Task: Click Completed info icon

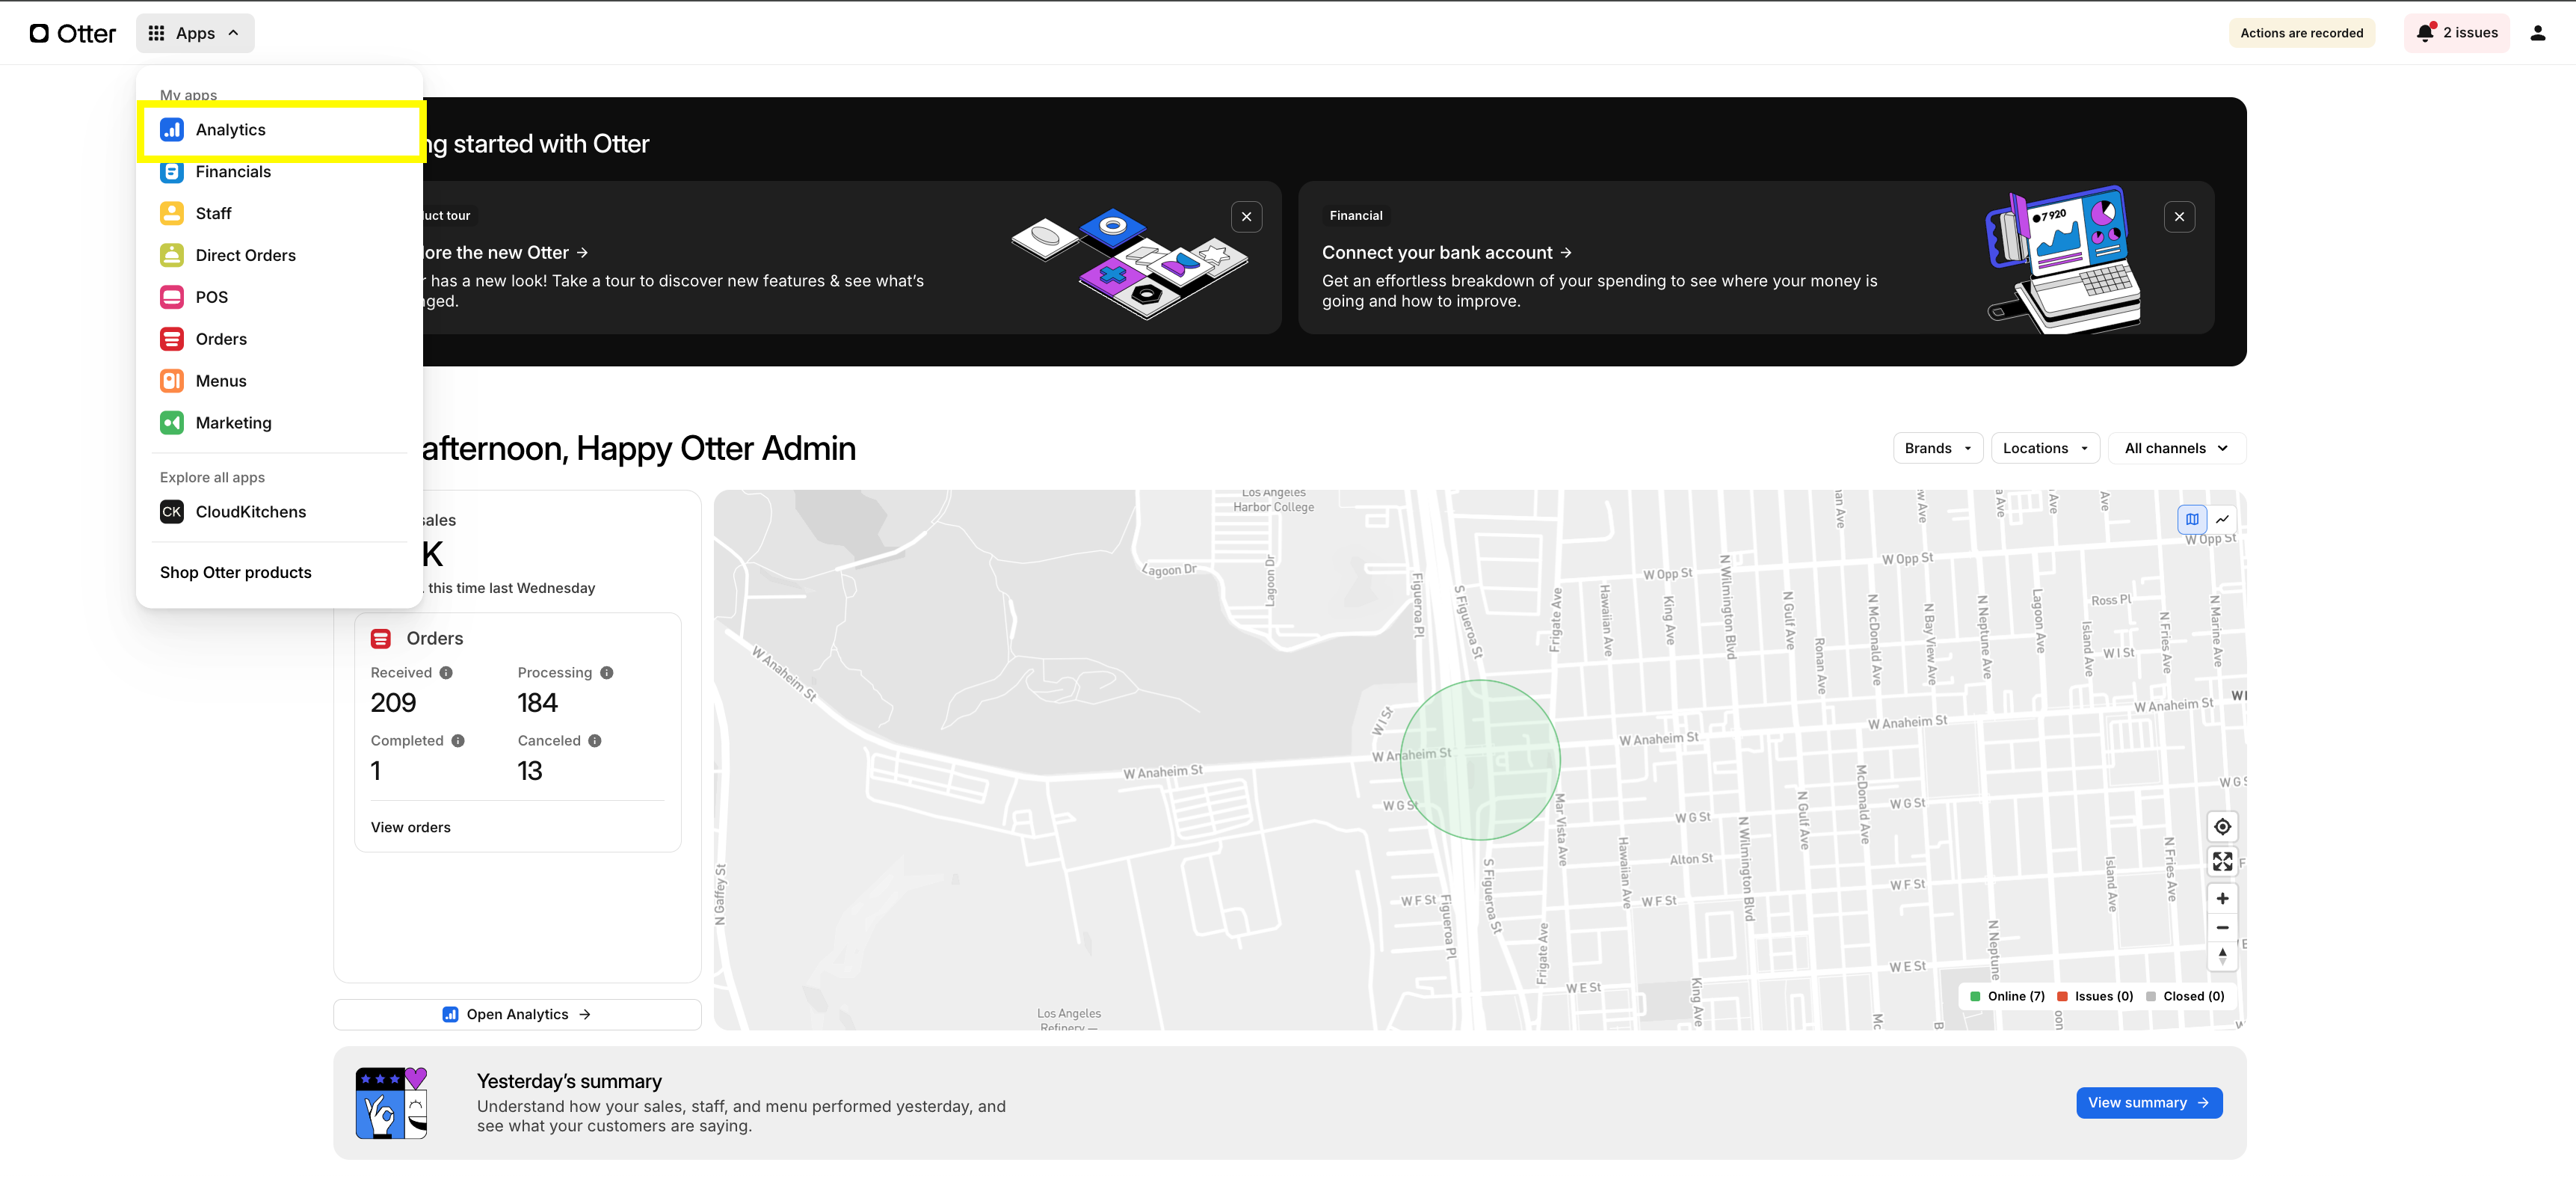Action: pos(457,741)
